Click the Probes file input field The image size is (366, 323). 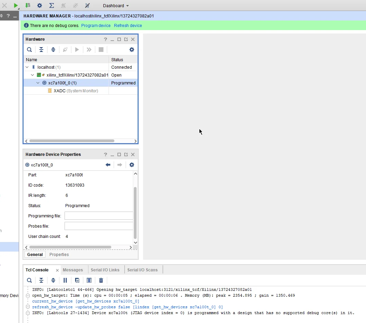point(99,226)
